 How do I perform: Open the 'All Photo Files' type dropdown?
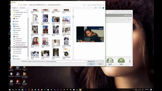[x=95, y=61]
